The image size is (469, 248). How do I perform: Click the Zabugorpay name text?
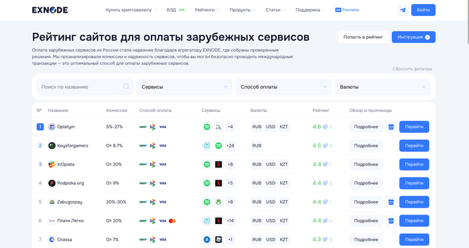(70, 202)
